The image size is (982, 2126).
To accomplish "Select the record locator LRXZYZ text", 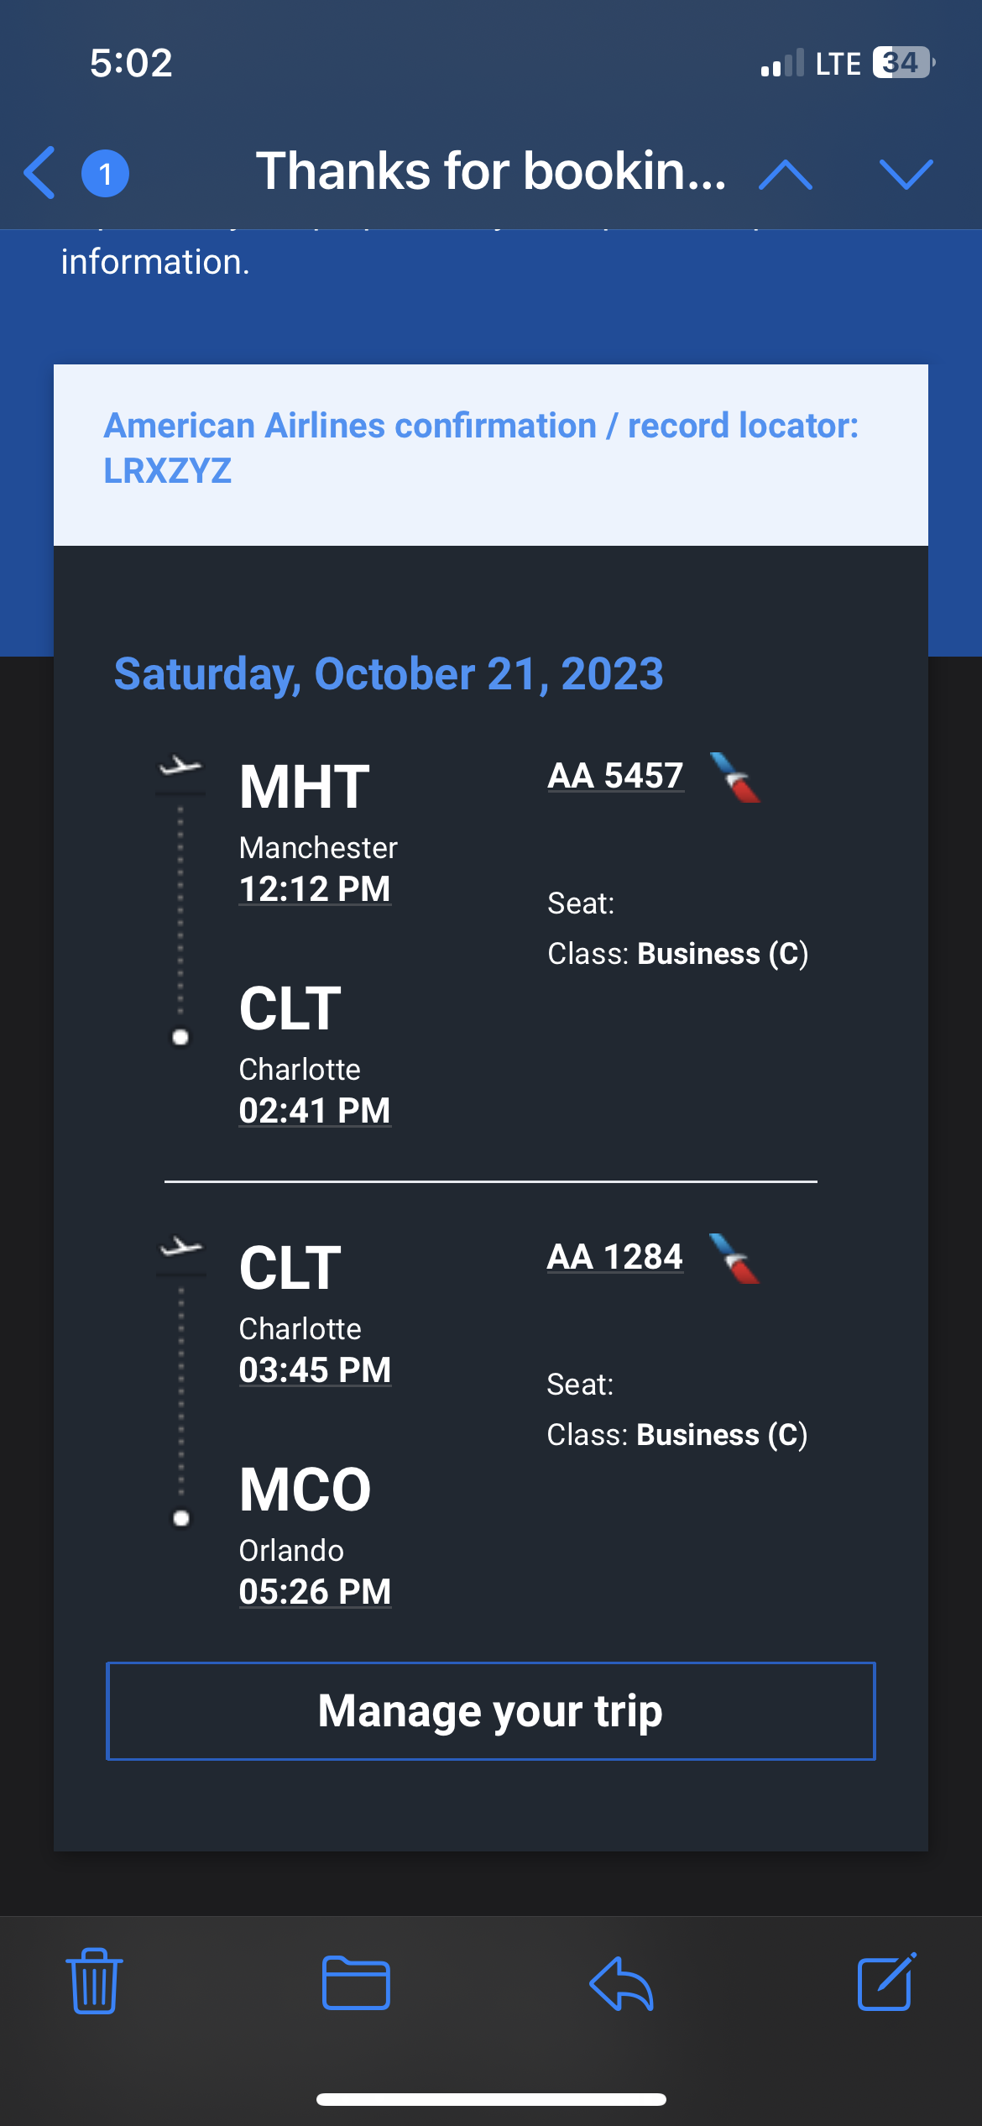I will (167, 471).
